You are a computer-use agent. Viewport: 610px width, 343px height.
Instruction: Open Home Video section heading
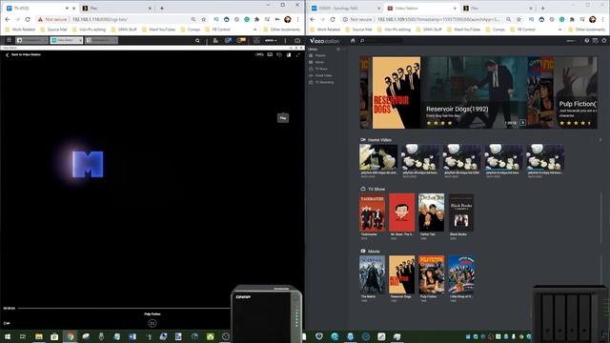coord(376,140)
